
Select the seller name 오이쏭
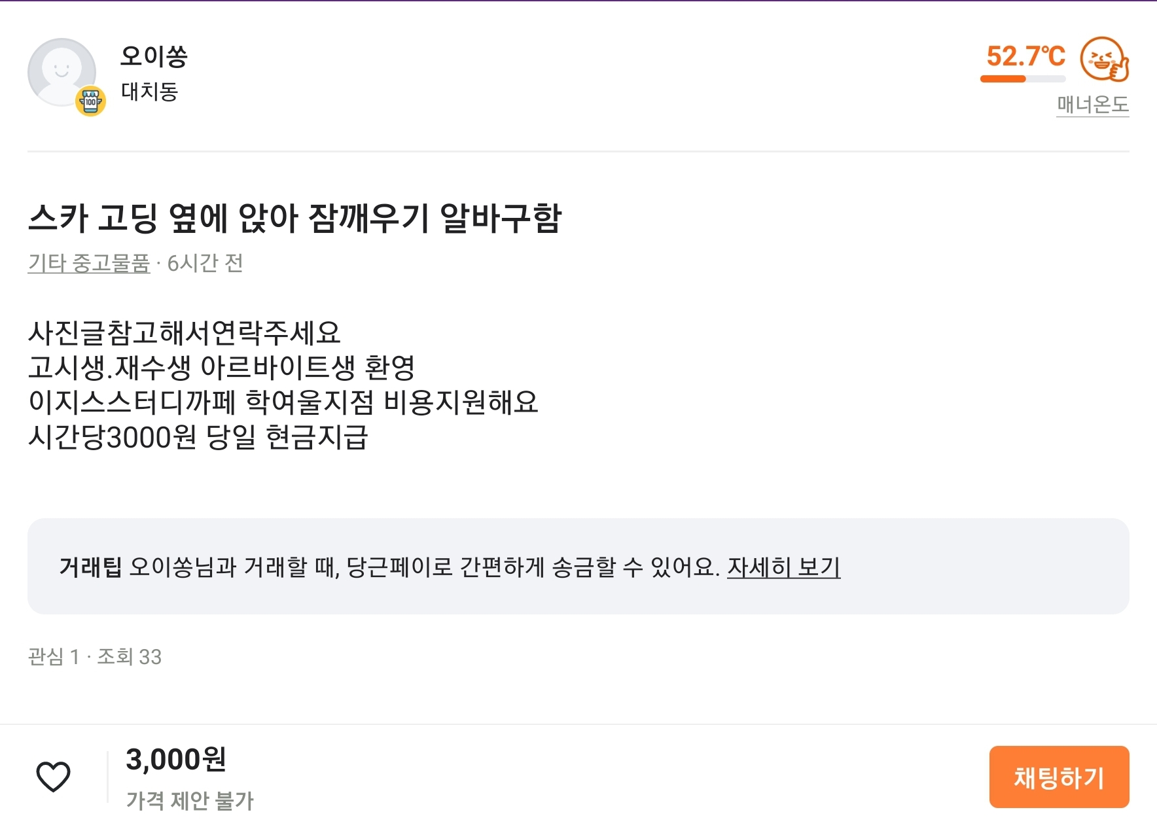point(154,56)
